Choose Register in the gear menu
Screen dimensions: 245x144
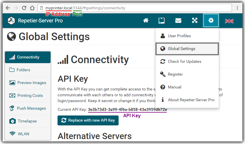pyautogui.click(x=187, y=74)
